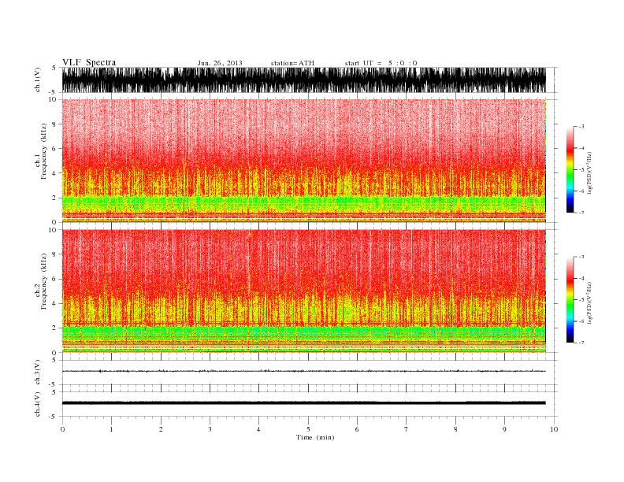Select the "ch.3(V)" axis label
624x482 pixels.
pyautogui.click(x=38, y=373)
